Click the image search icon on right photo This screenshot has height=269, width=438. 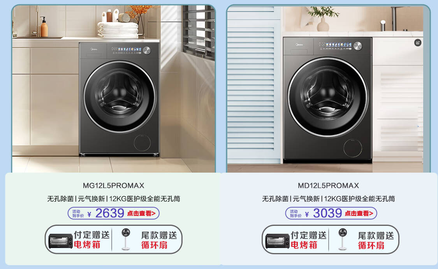tap(418, 43)
